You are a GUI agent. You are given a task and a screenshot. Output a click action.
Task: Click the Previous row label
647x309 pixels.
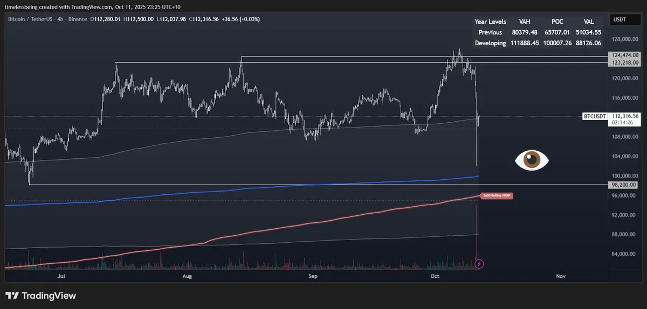coord(490,32)
